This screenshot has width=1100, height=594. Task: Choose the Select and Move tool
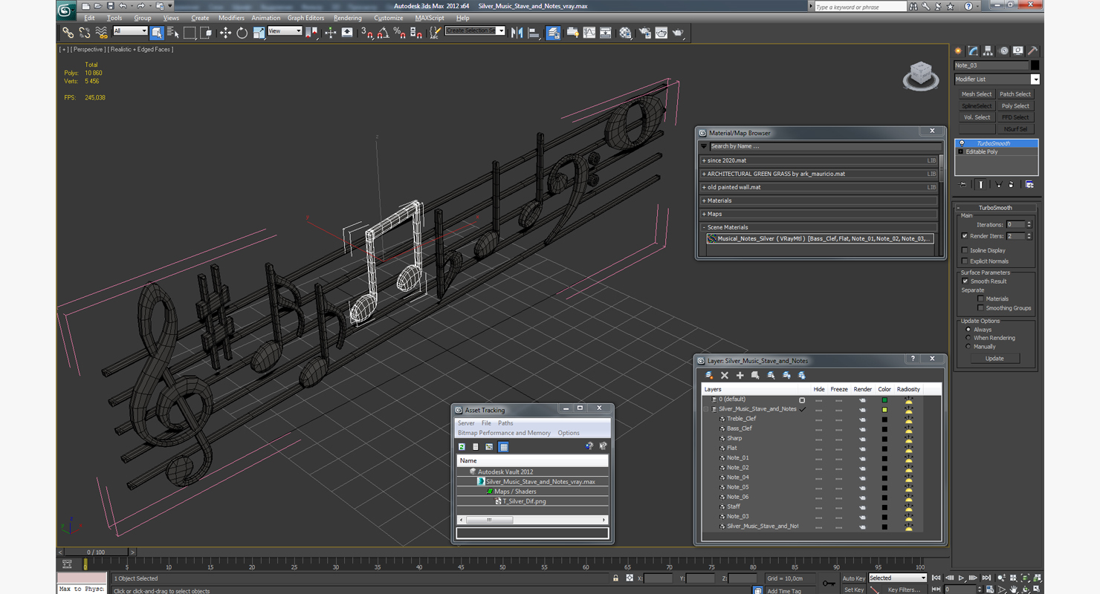click(225, 33)
